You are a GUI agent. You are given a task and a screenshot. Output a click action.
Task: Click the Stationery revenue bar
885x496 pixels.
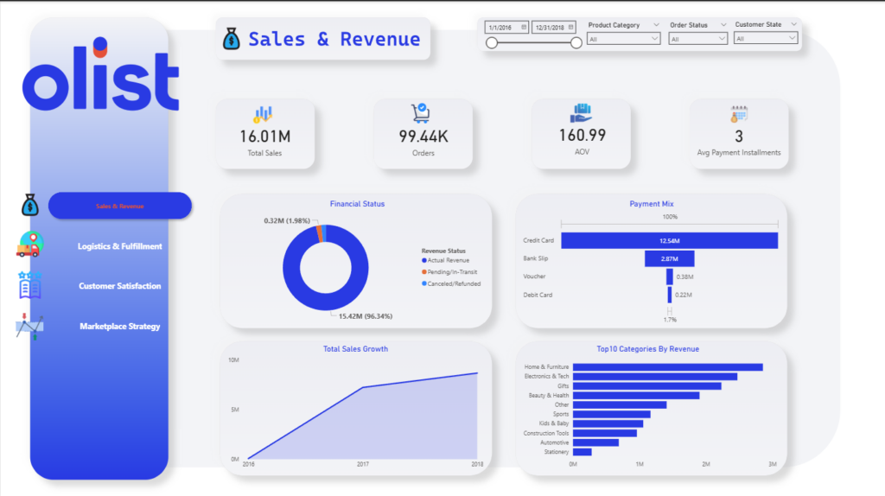pyautogui.click(x=582, y=452)
